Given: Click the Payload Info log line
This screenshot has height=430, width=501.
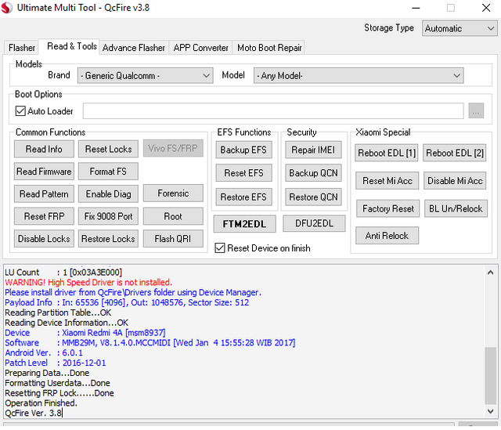Looking at the screenshot, I should click(x=127, y=302).
